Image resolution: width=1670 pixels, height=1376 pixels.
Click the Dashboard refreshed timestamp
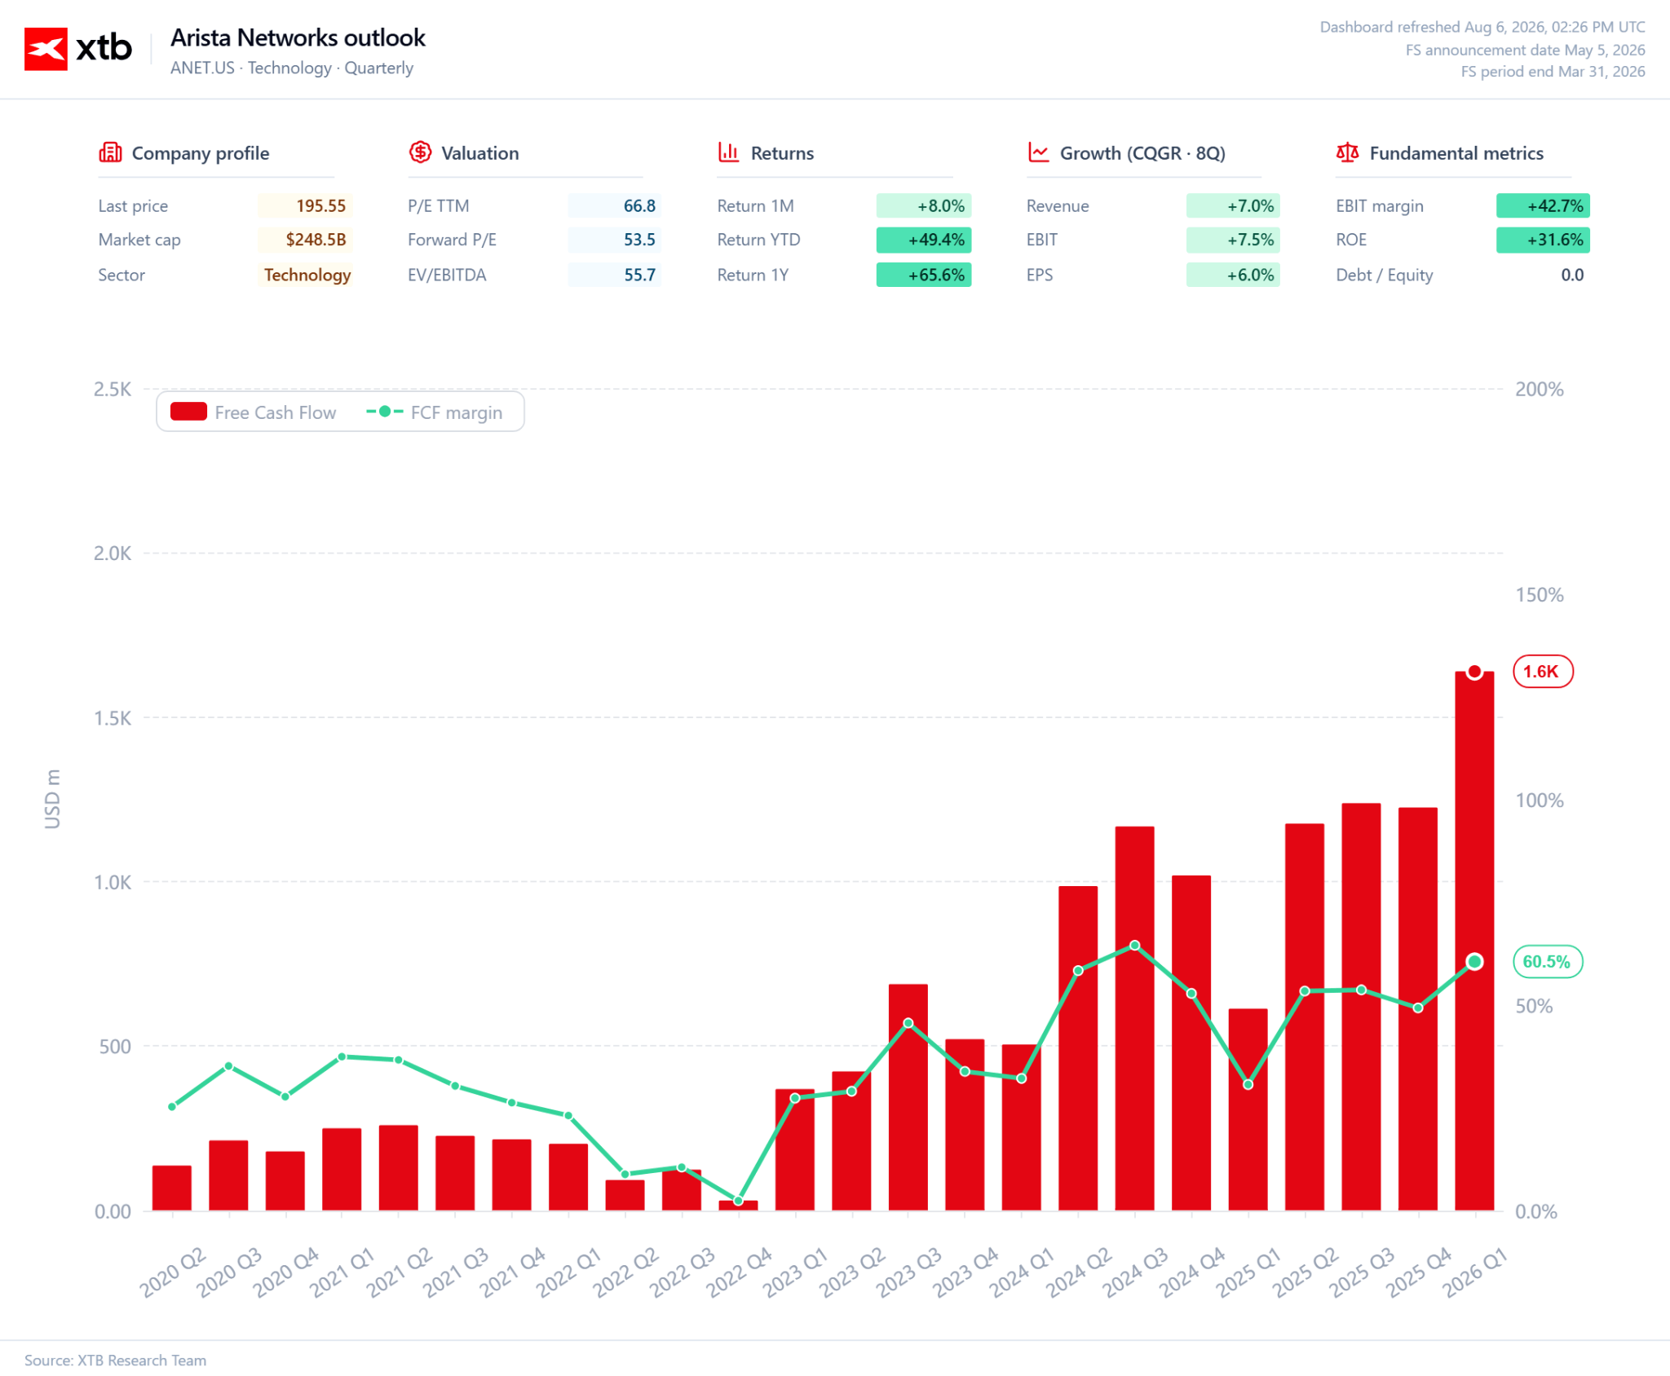pyautogui.click(x=1482, y=27)
